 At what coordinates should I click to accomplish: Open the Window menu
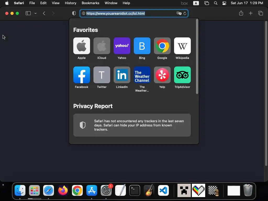tap(111, 3)
